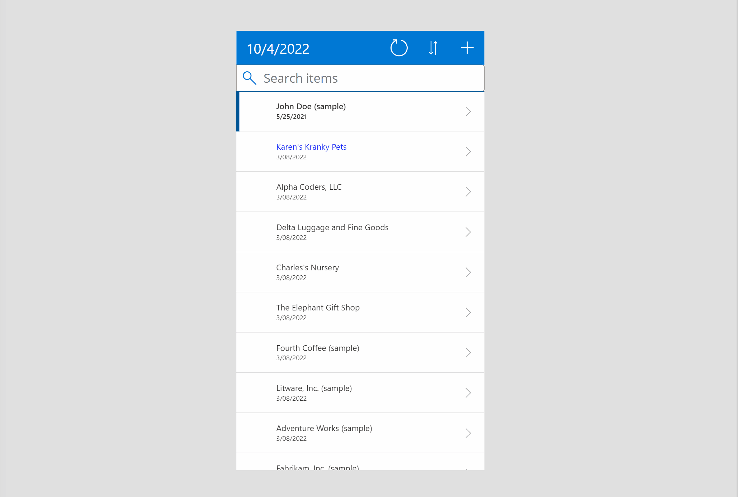
Task: Expand the John Doe (sample) record
Action: pyautogui.click(x=468, y=111)
